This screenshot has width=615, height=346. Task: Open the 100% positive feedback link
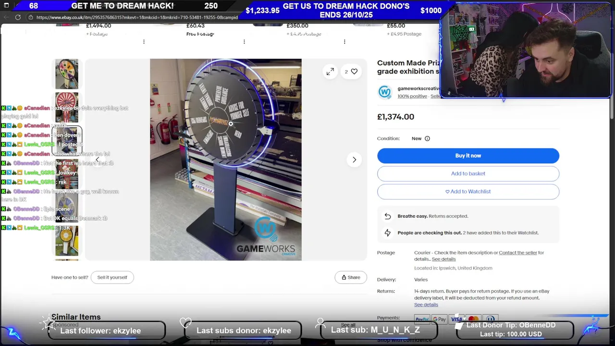(412, 96)
